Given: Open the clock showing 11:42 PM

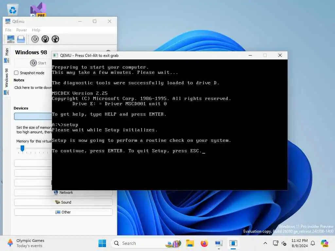Looking at the screenshot, I should [x=300, y=243].
